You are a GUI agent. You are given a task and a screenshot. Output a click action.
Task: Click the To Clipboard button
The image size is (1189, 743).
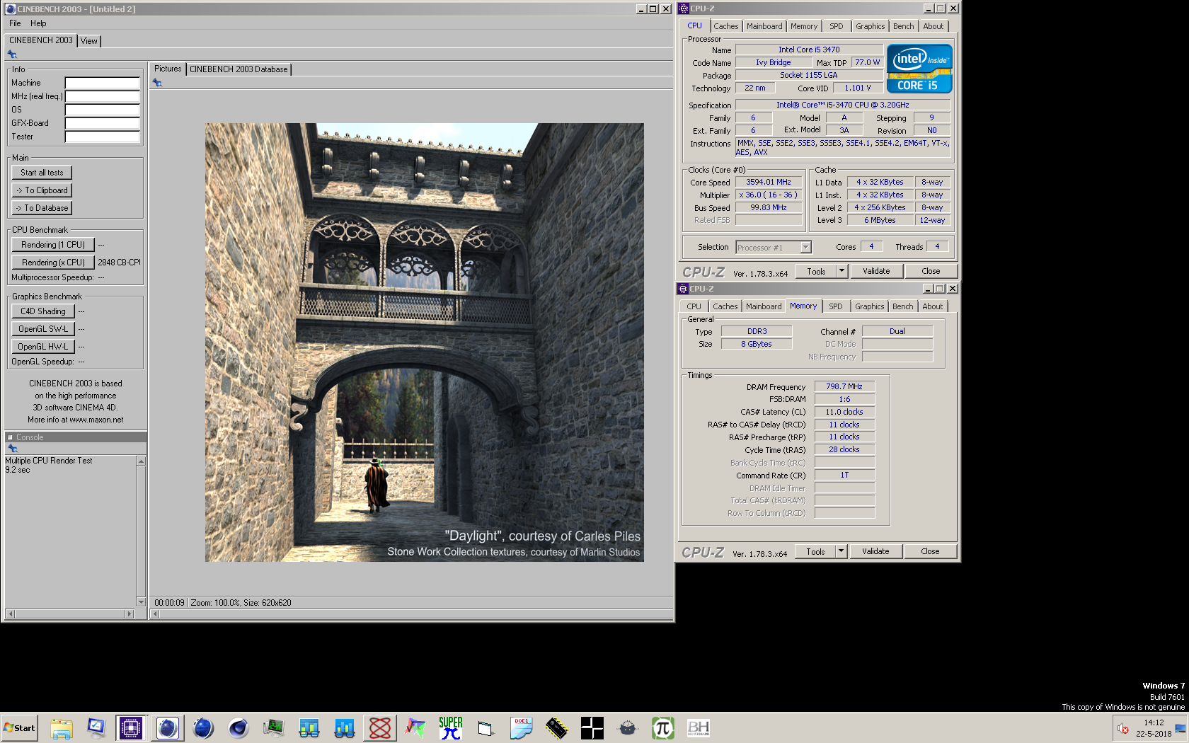coord(42,190)
